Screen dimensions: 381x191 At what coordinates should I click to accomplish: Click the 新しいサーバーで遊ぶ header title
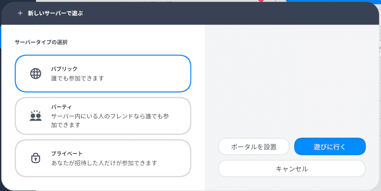tap(55, 13)
